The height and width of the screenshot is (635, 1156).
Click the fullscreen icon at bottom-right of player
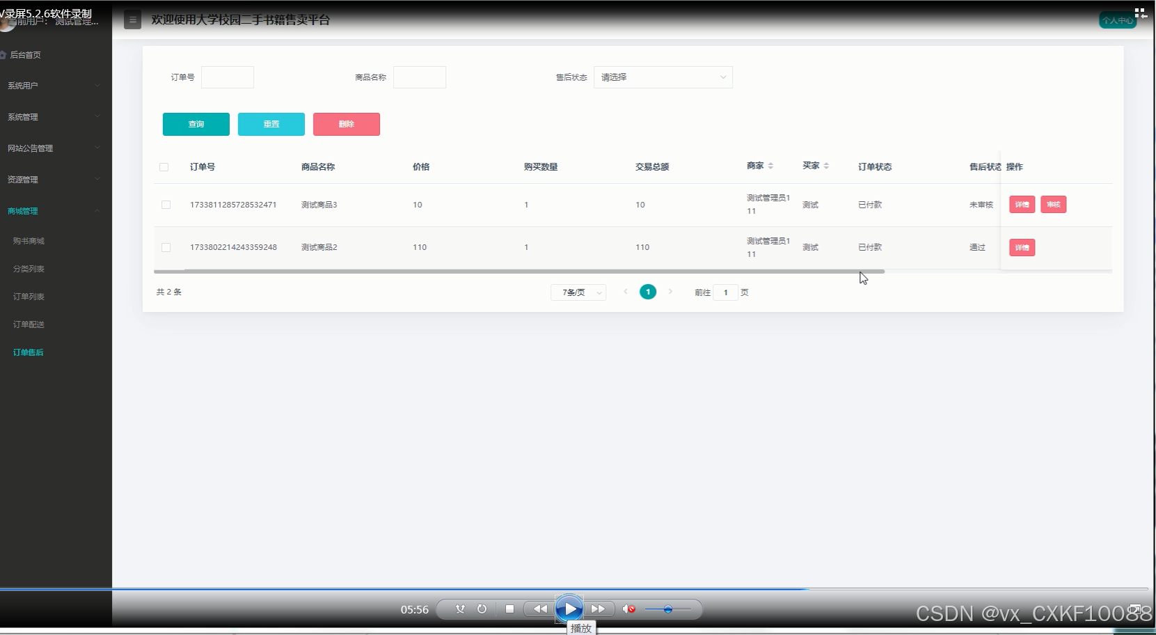click(1135, 609)
